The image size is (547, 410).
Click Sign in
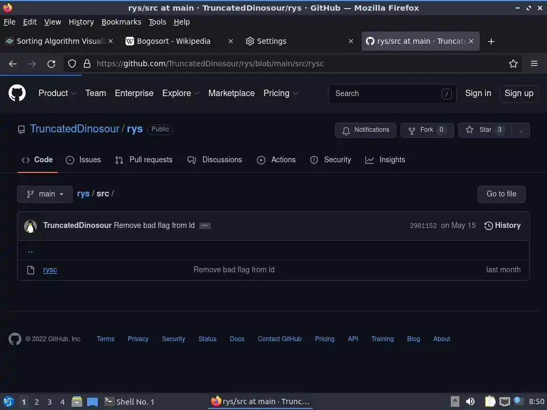[478, 93]
